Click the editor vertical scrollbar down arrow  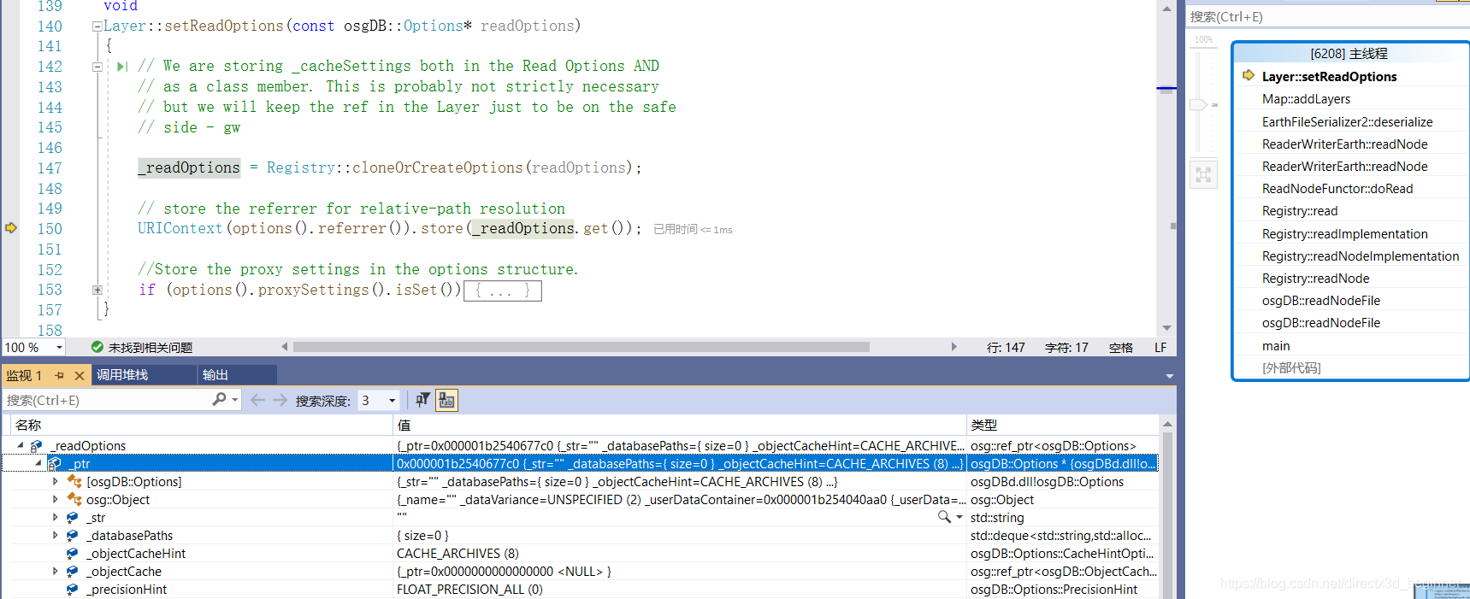pos(1166,328)
